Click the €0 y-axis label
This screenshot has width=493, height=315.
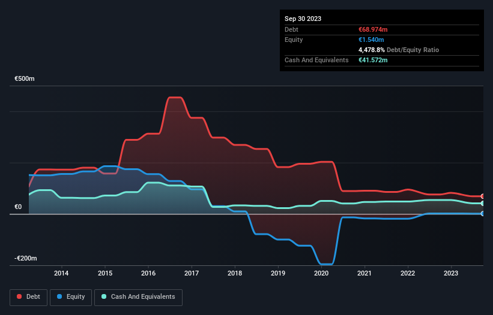tap(18, 207)
